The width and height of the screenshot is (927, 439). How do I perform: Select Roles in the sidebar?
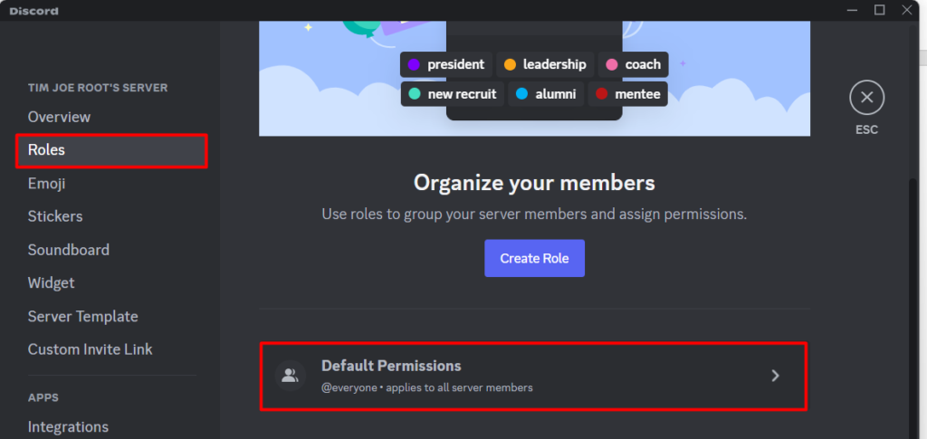pos(111,150)
